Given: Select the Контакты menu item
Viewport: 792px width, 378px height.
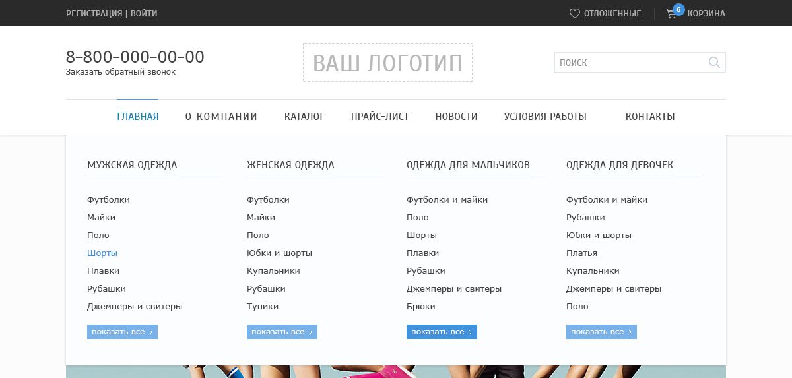Looking at the screenshot, I should click(650, 117).
